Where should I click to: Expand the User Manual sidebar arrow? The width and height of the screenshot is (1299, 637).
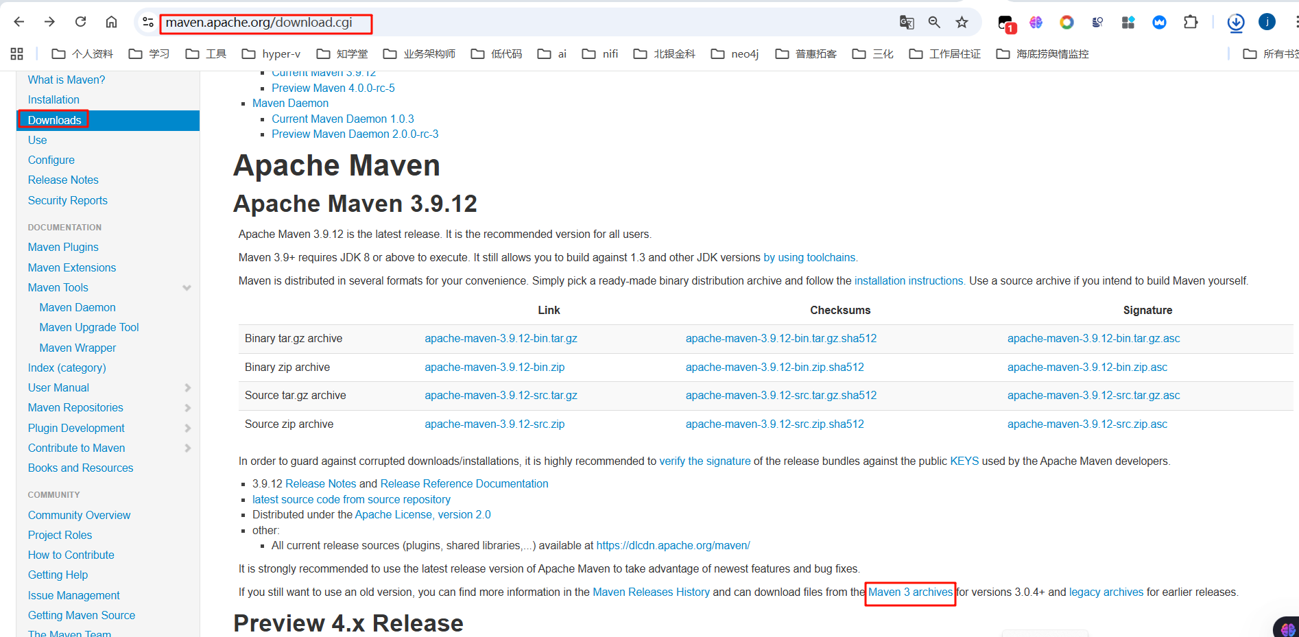coord(187,388)
